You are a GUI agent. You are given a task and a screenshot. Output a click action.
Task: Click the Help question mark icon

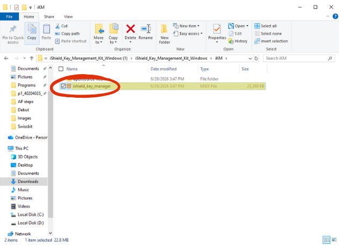335,17
